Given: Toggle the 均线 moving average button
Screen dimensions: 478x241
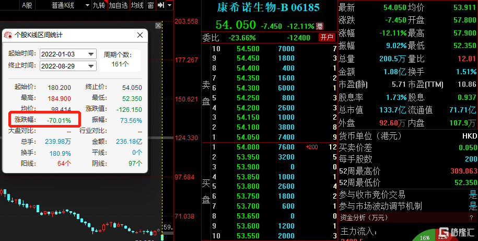Looking at the screenshot, I should click(x=137, y=5).
